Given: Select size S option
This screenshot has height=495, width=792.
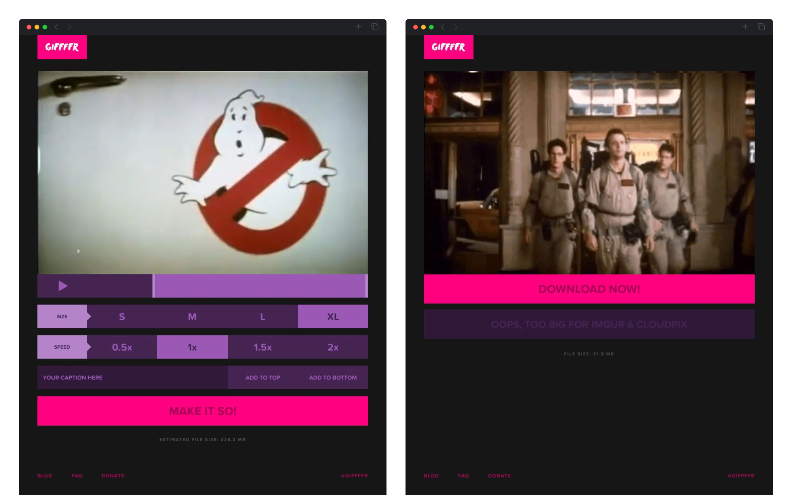Looking at the screenshot, I should 122,317.
